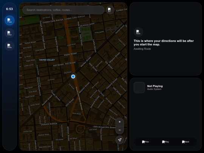Screen dimensions: 204x153
Task: Click the Valencia Street map label
Action: click(49, 109)
